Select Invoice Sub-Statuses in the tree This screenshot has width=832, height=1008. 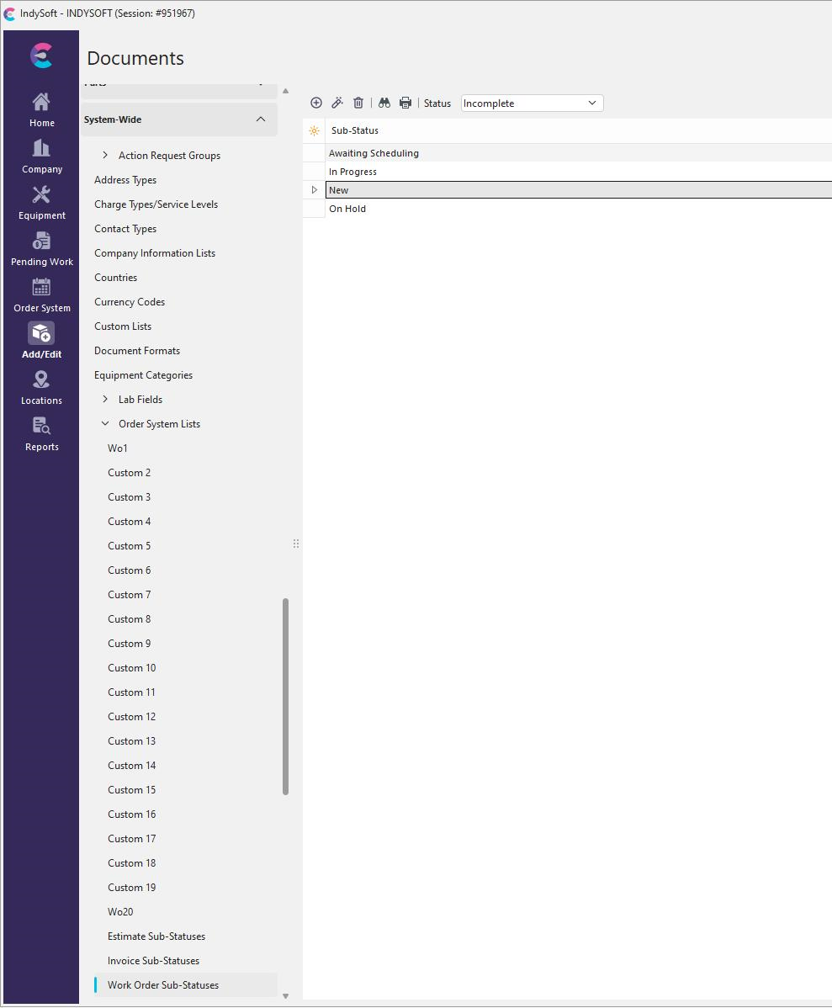click(x=153, y=961)
